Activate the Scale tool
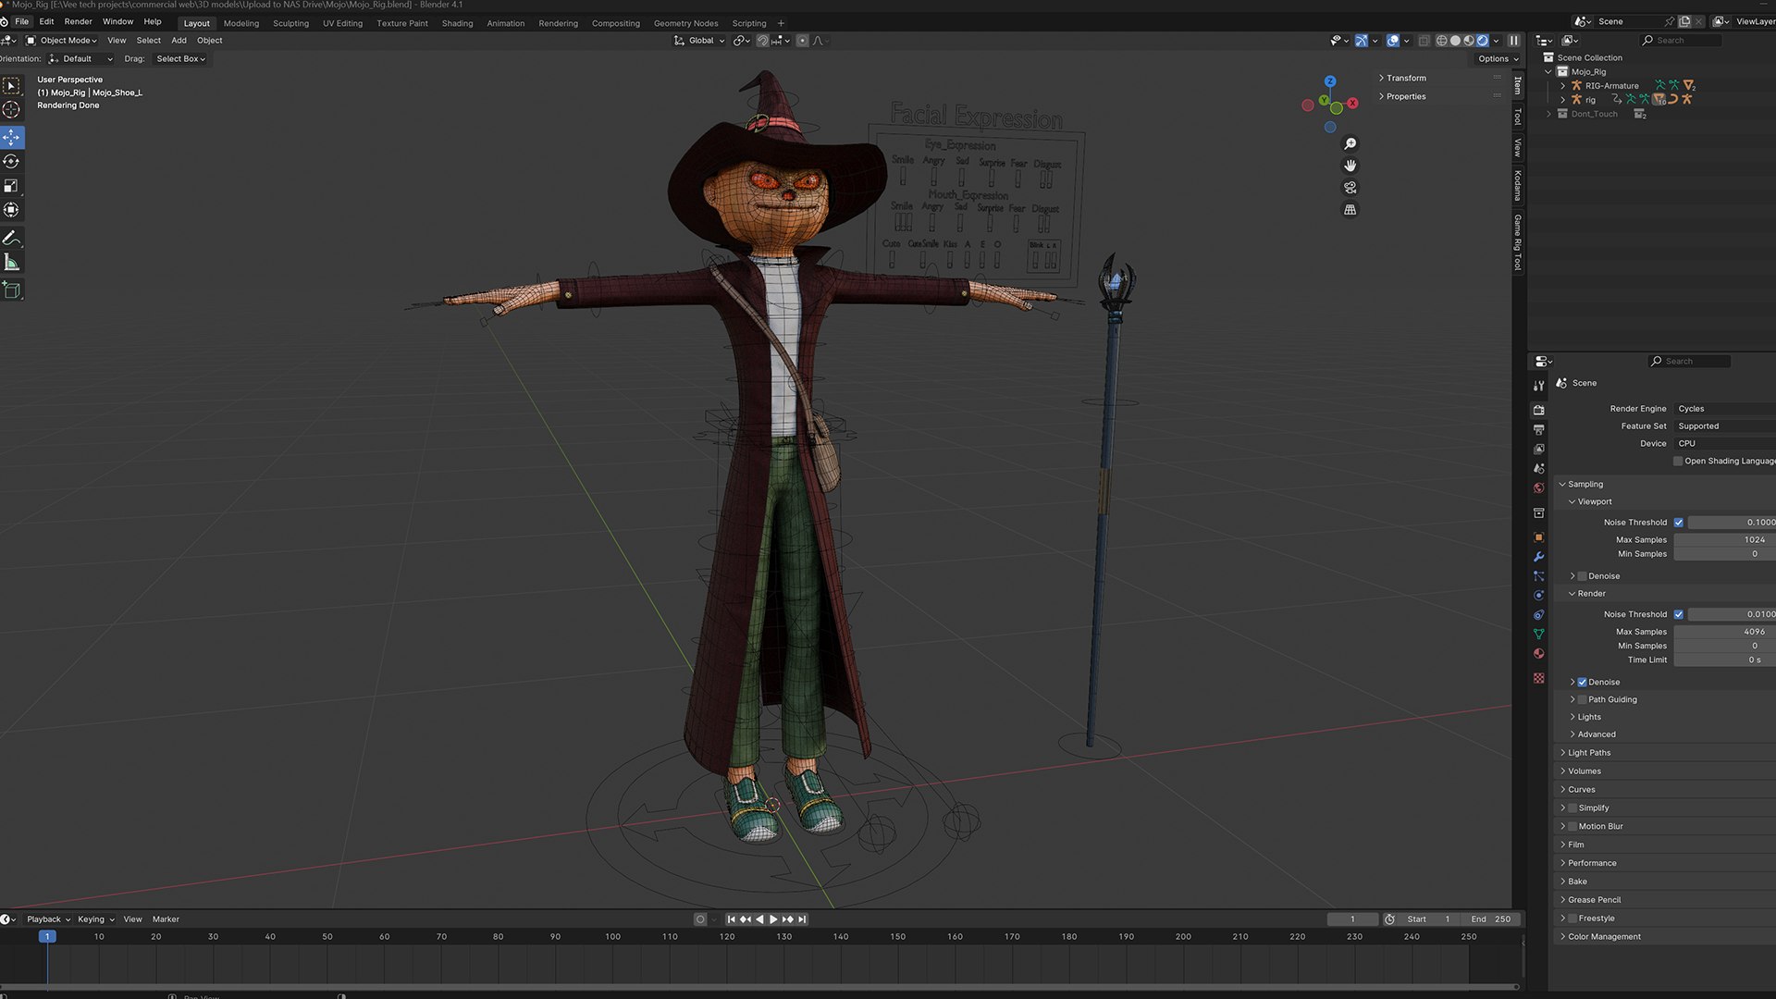Image resolution: width=1776 pixels, height=999 pixels. pyautogui.click(x=12, y=186)
